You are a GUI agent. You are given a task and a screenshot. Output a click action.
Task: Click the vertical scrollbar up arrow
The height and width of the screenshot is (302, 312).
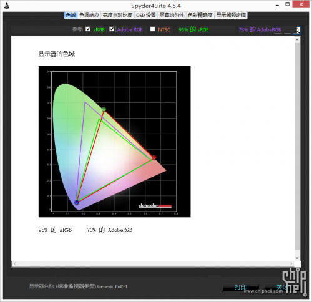297,39
